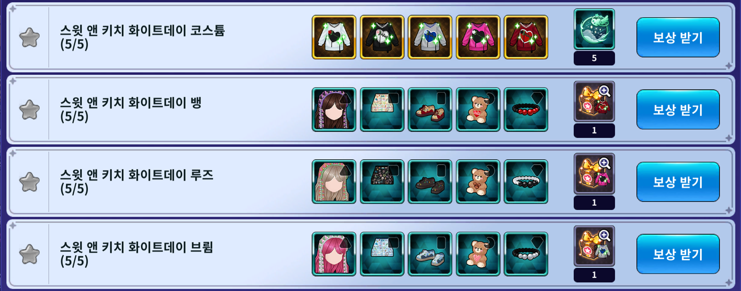741x291 pixels.
Task: Preview the 브륌 reward box with gray hoodie
Action: [x=594, y=246]
